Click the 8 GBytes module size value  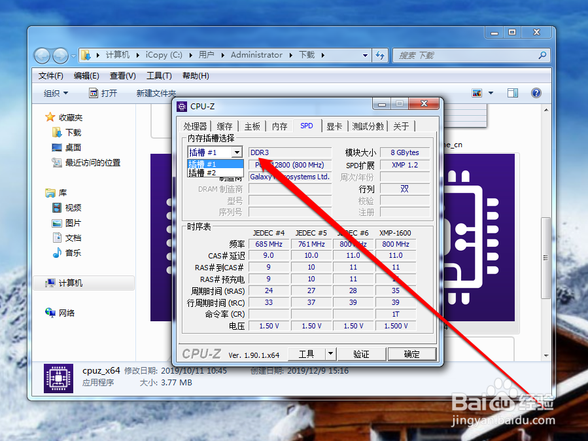coord(405,152)
